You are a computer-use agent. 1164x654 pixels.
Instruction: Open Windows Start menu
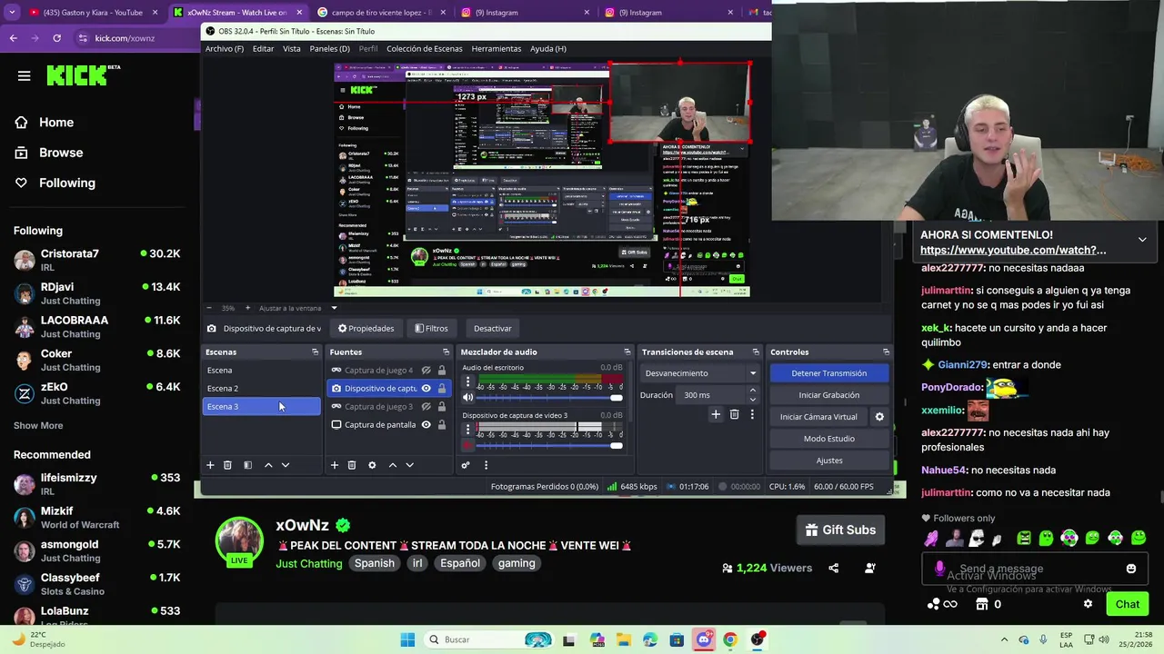point(407,639)
